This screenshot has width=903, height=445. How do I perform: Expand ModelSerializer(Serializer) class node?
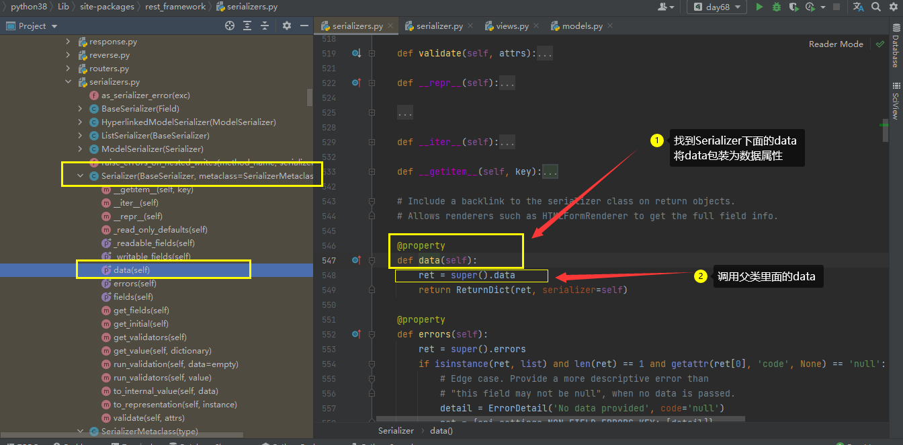click(80, 149)
